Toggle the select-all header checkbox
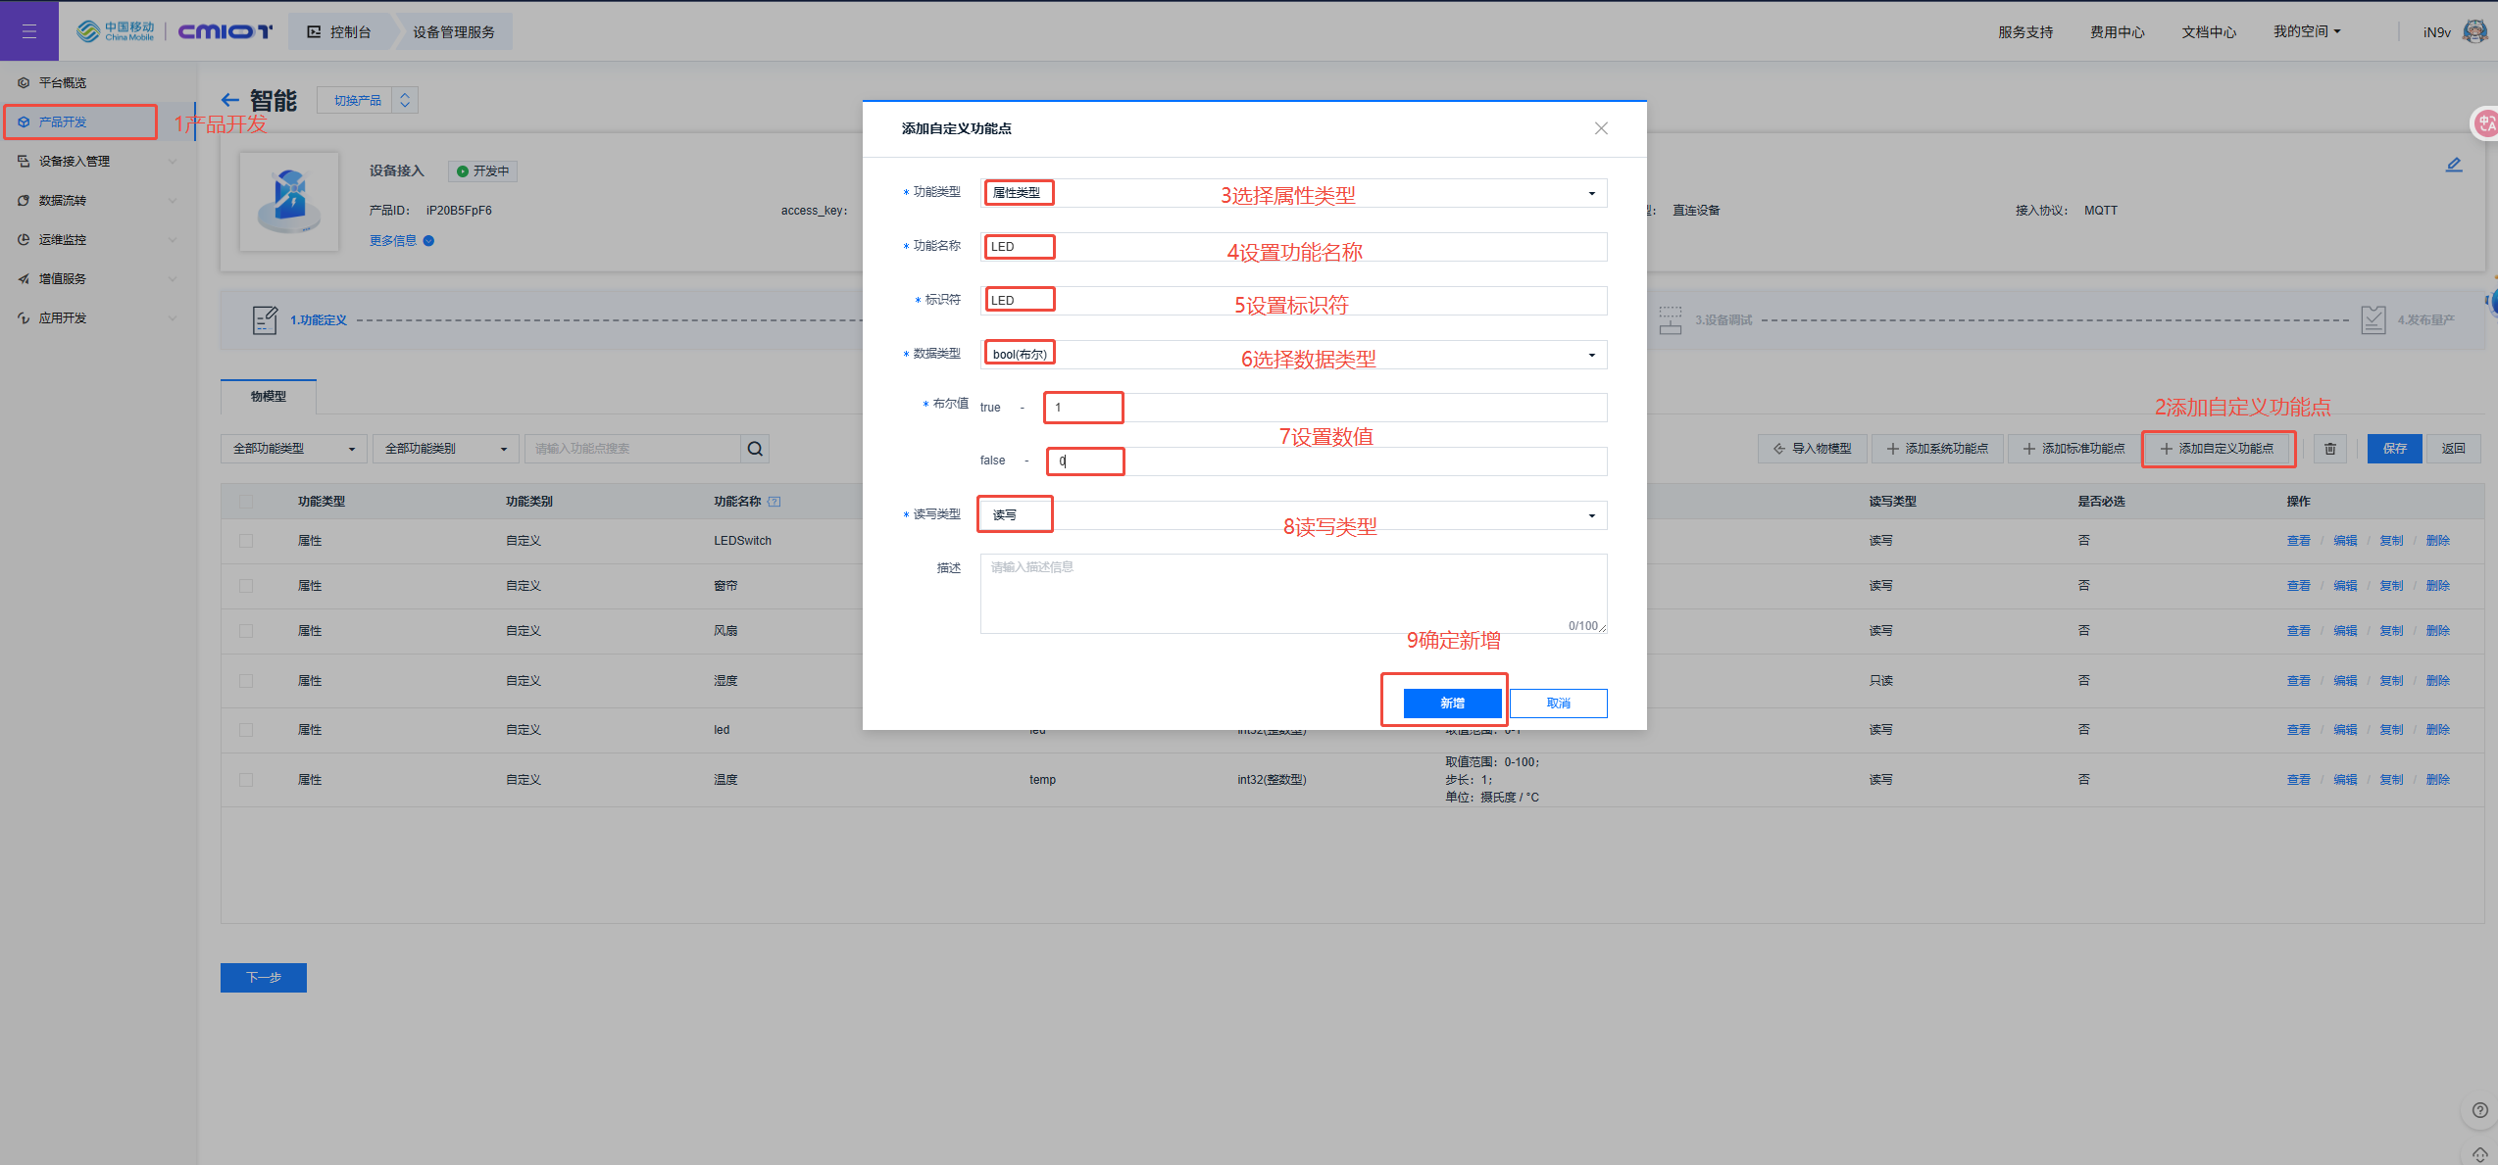 pyautogui.click(x=246, y=502)
